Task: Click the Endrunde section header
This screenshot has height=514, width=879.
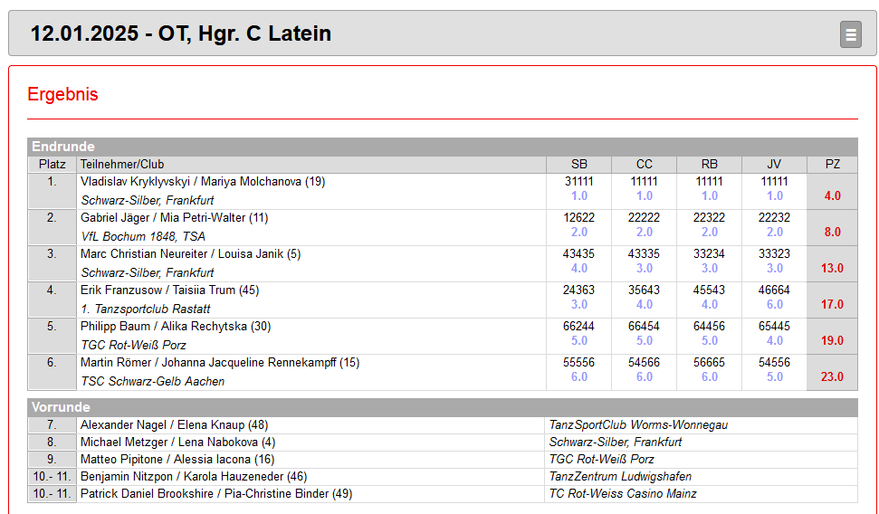Action: click(443, 147)
